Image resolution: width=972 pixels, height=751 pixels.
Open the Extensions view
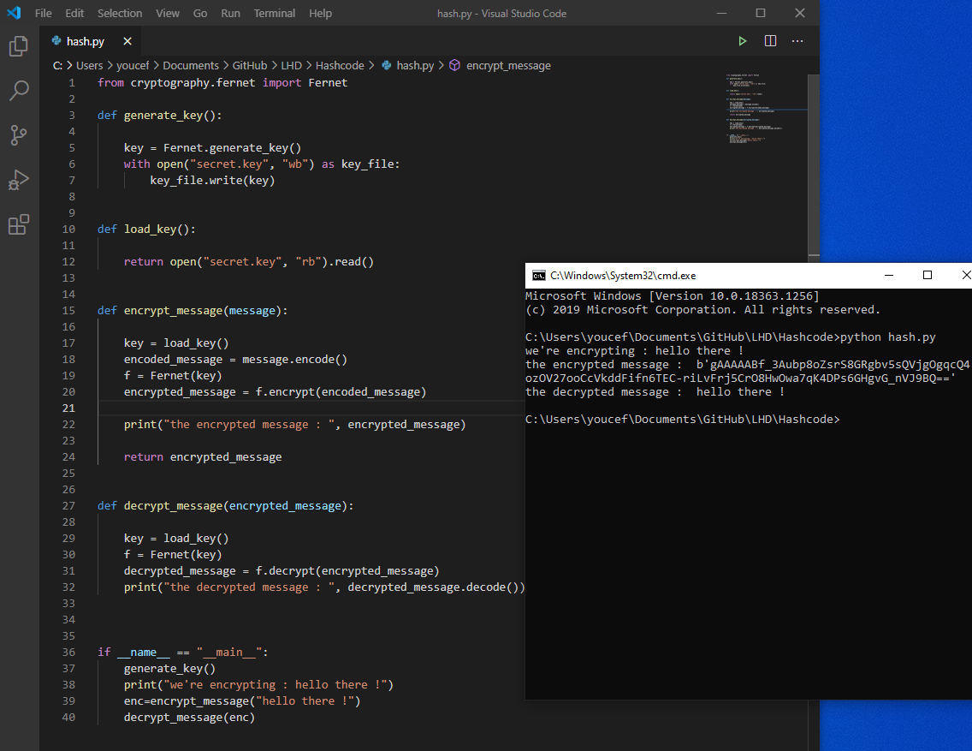click(19, 224)
